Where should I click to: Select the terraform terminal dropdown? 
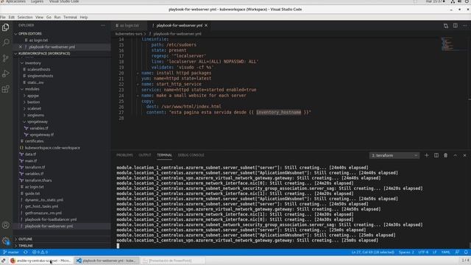point(394,155)
